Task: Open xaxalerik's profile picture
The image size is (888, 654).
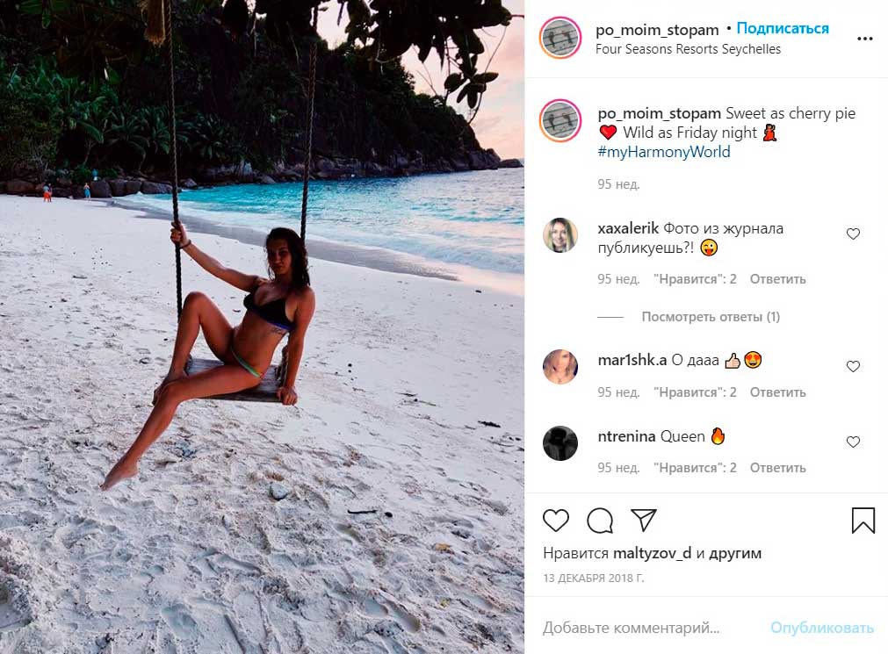Action: point(560,235)
